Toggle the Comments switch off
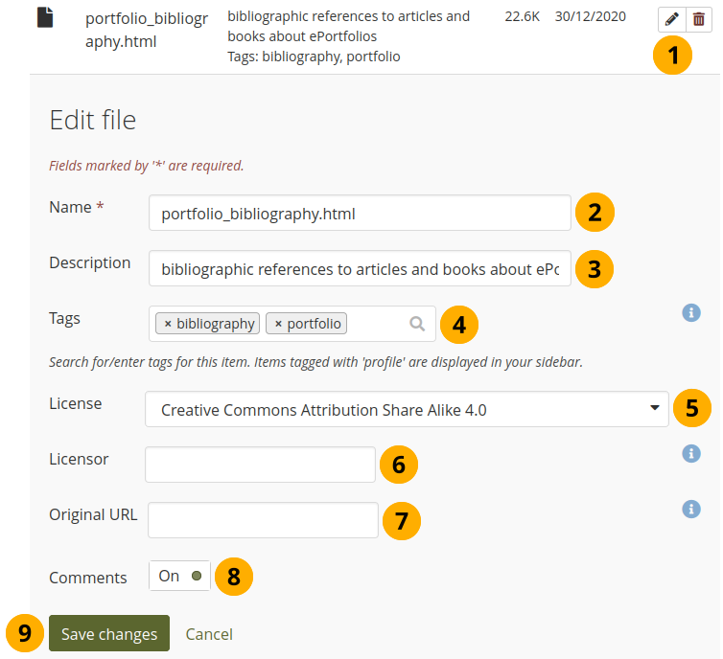This screenshot has height=659, width=723. point(179,576)
